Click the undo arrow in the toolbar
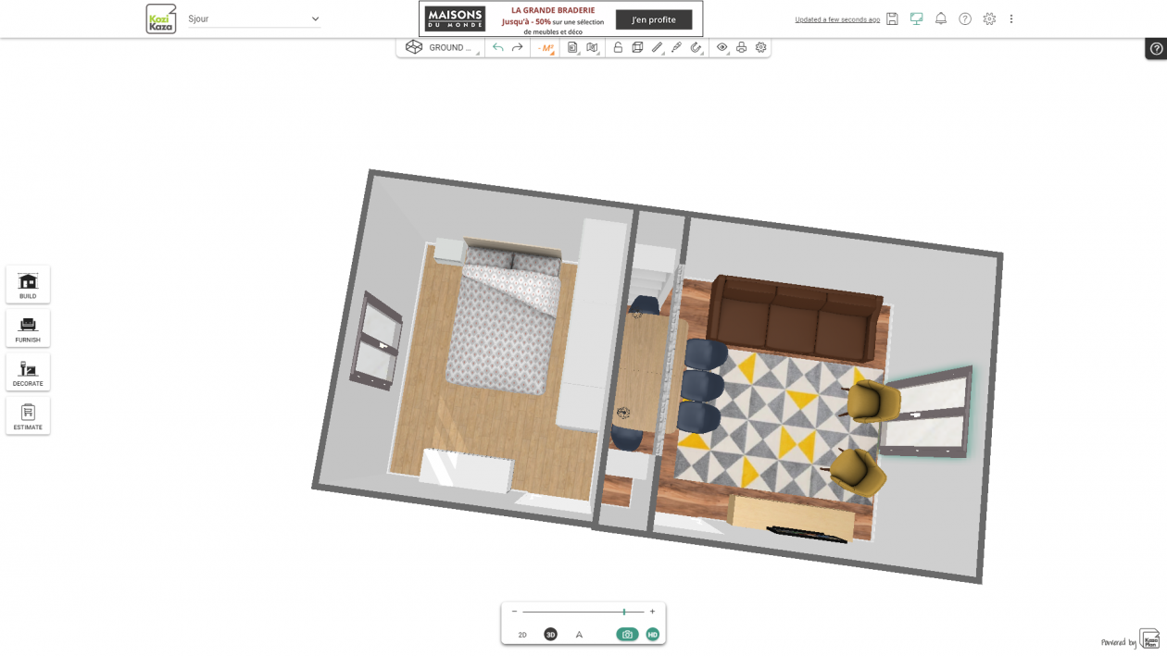1167x656 pixels. pos(498,48)
